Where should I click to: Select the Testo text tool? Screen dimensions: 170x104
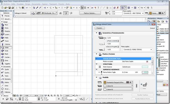6,76
